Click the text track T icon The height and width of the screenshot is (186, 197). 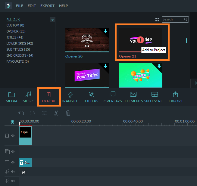click(x=7, y=163)
